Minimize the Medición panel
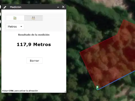The image size is (135, 101). tap(58, 7)
